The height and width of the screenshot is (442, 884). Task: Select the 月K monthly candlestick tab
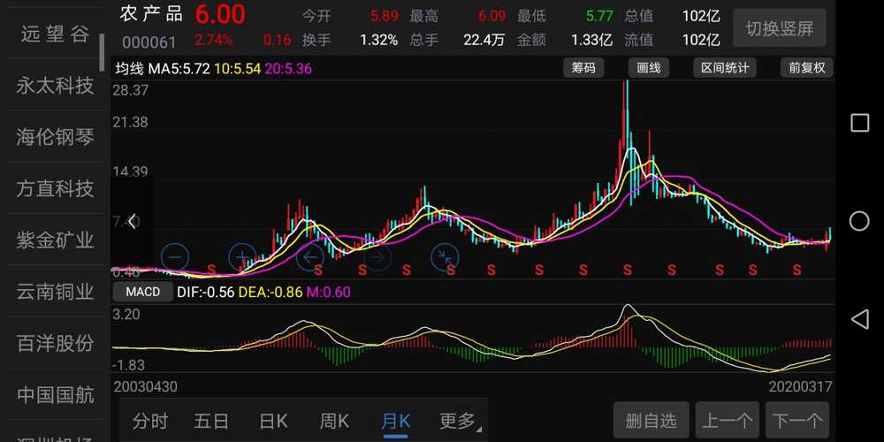click(396, 421)
